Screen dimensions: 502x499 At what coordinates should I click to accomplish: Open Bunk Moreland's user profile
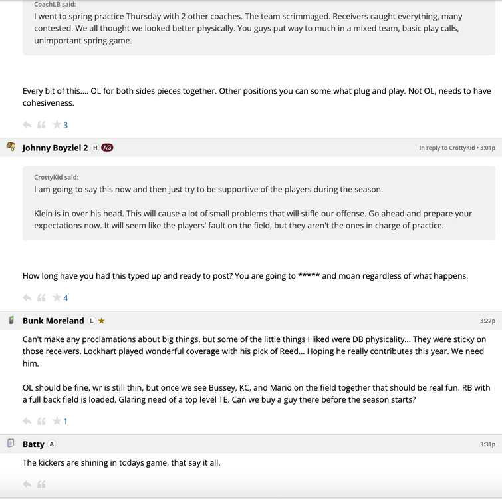(x=53, y=321)
